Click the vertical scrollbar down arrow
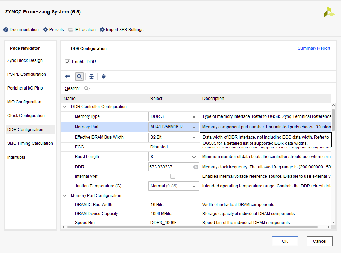The height and width of the screenshot is (253, 341). 333,222
